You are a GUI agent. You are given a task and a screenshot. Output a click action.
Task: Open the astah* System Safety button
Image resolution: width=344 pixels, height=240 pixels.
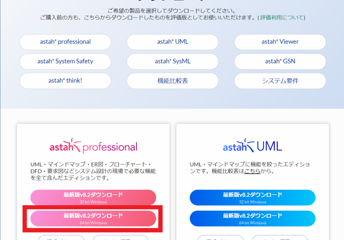click(x=65, y=62)
